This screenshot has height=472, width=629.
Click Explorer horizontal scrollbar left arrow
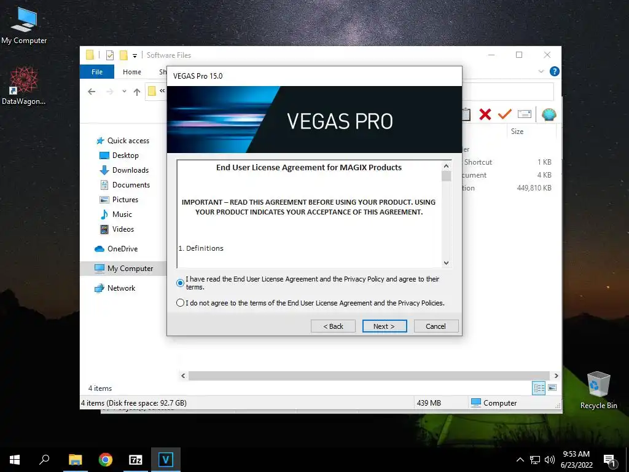(x=183, y=376)
